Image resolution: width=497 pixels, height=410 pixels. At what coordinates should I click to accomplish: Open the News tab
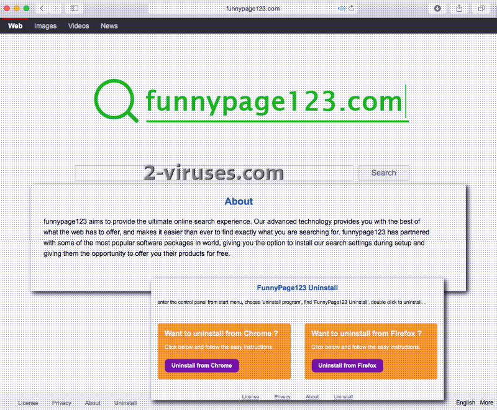pyautogui.click(x=109, y=26)
